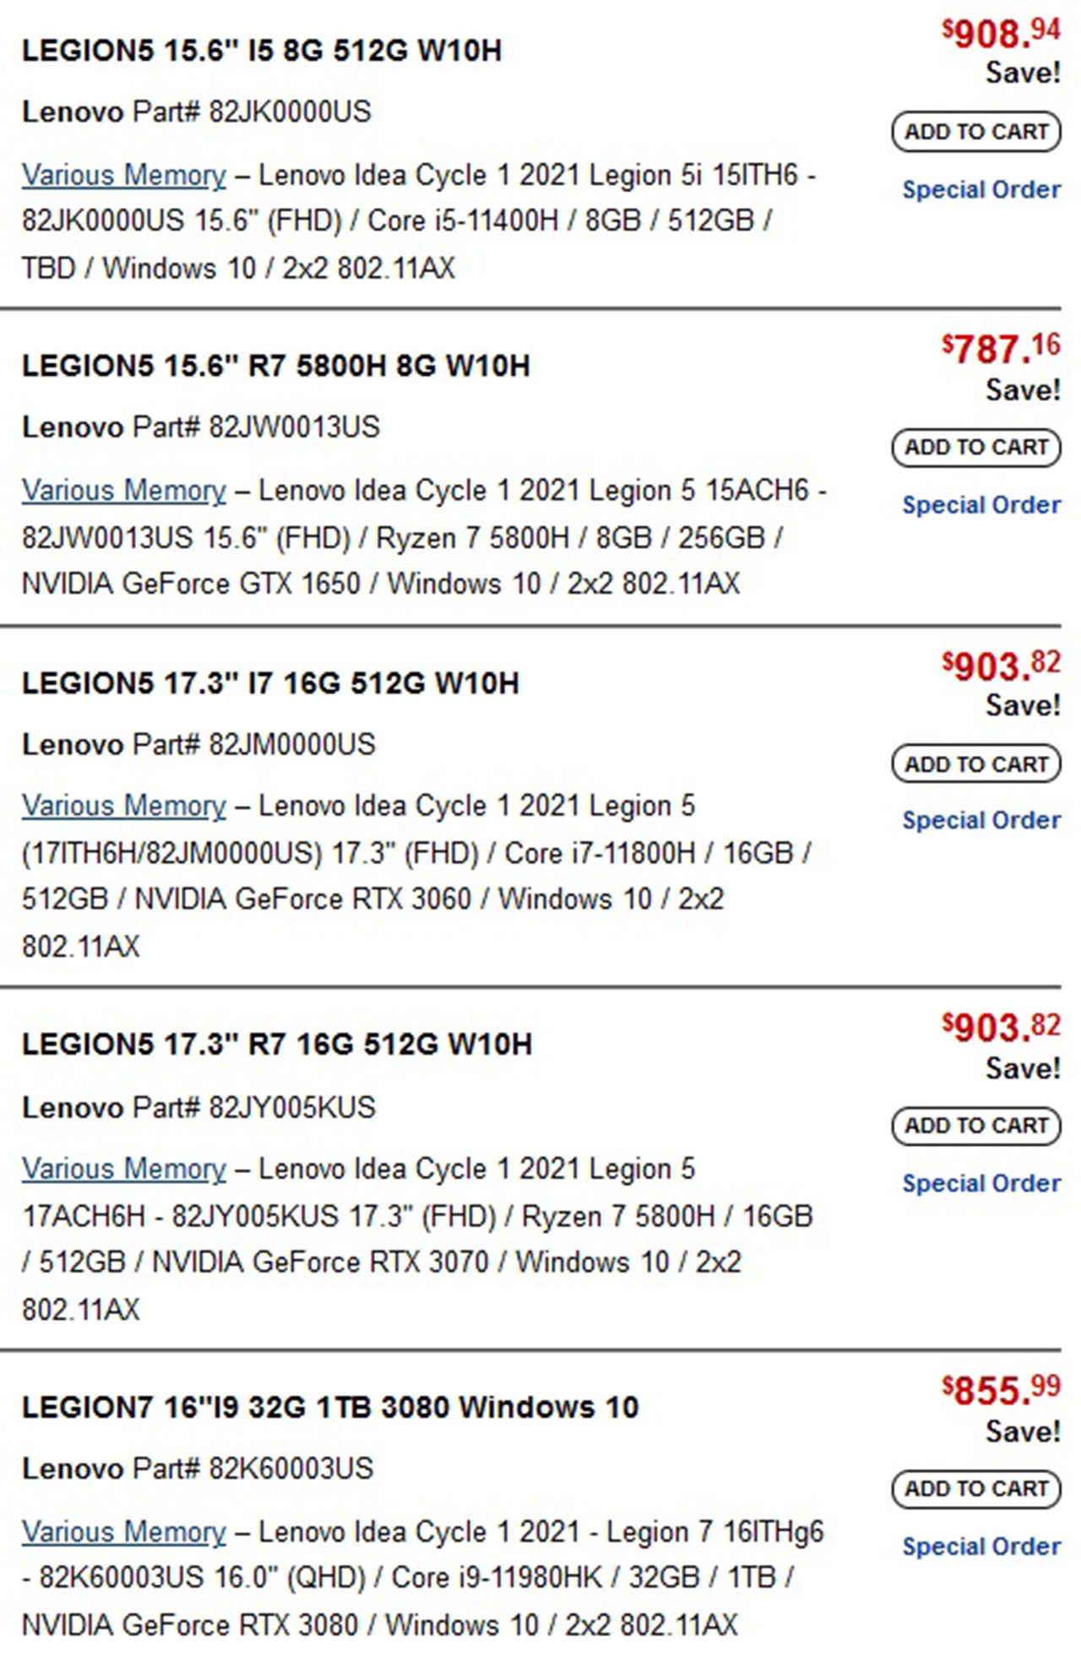
Task: Click Special Order for the 17.3" I7 Legion
Action: point(981,820)
